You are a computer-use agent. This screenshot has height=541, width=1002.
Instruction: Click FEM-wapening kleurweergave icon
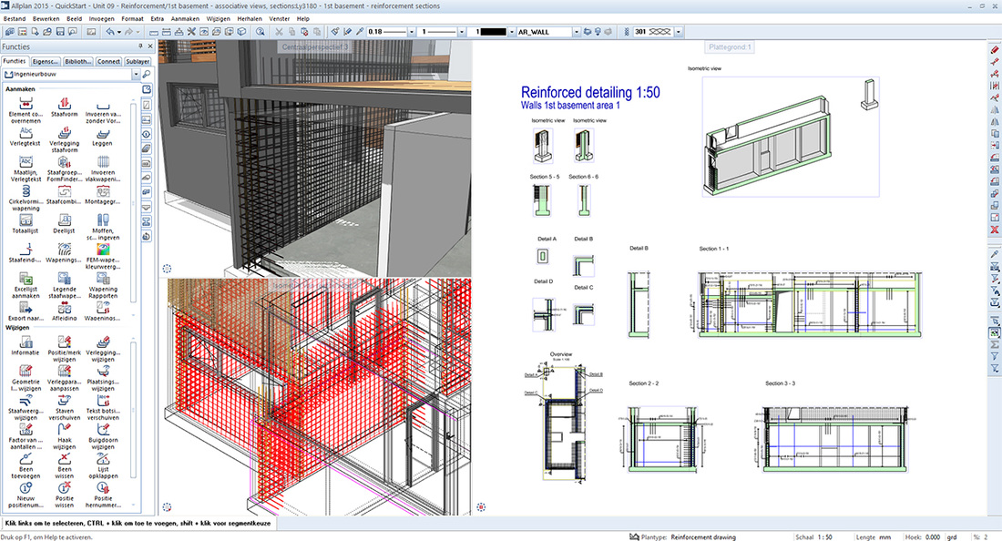[102, 250]
